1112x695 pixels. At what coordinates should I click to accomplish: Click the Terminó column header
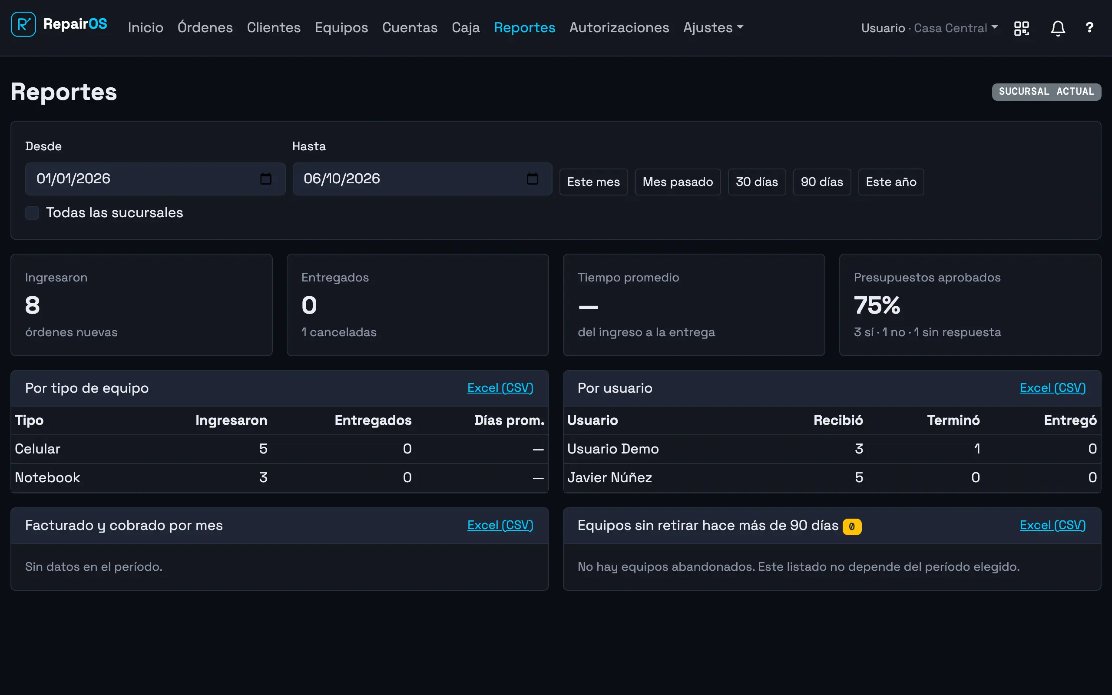tap(953, 420)
